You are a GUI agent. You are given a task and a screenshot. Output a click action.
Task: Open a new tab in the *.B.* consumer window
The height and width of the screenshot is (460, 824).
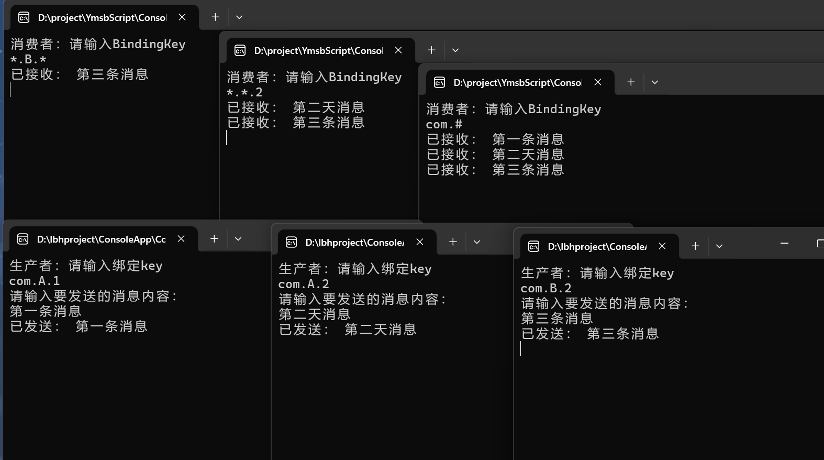coord(215,17)
